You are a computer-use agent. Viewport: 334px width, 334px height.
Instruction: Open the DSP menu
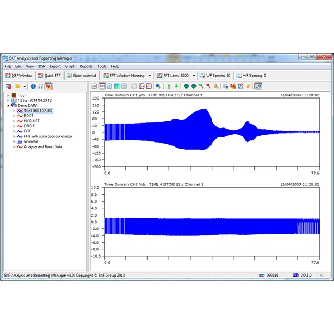click(x=41, y=66)
